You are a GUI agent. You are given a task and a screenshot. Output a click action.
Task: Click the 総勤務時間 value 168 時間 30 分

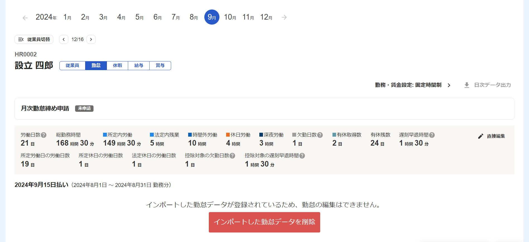click(75, 143)
